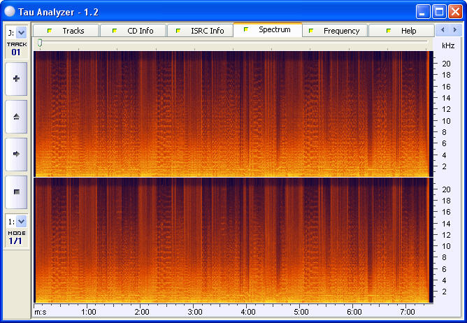Click the m:s axis unit label
The width and height of the screenshot is (467, 323).
point(41,312)
